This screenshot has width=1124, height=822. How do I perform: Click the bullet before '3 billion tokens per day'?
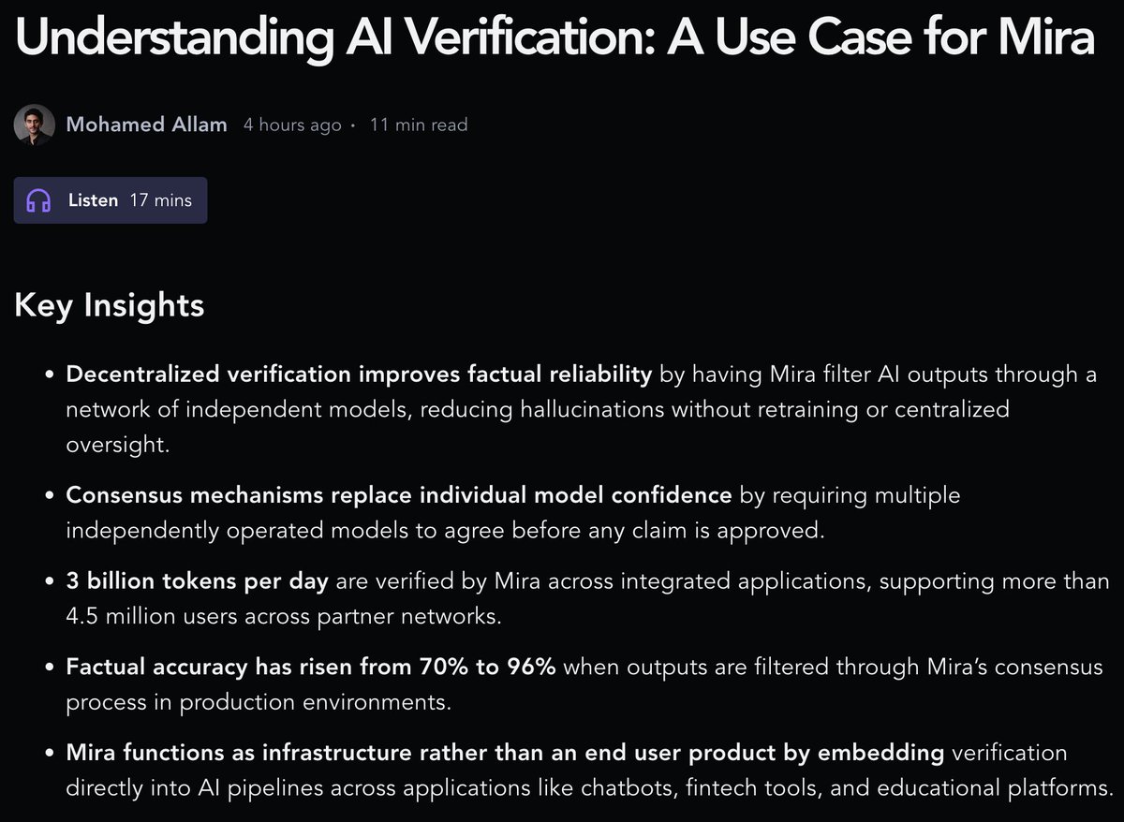click(51, 582)
